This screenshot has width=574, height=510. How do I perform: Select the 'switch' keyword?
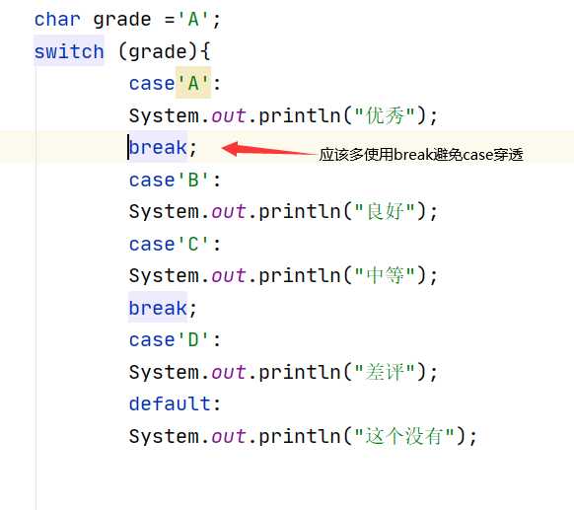click(x=69, y=51)
